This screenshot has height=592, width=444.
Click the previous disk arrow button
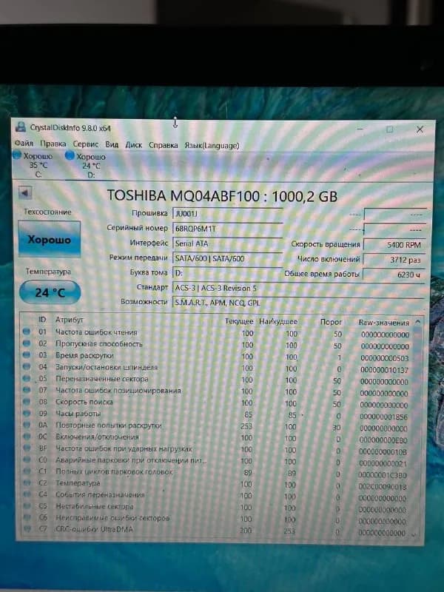click(25, 193)
